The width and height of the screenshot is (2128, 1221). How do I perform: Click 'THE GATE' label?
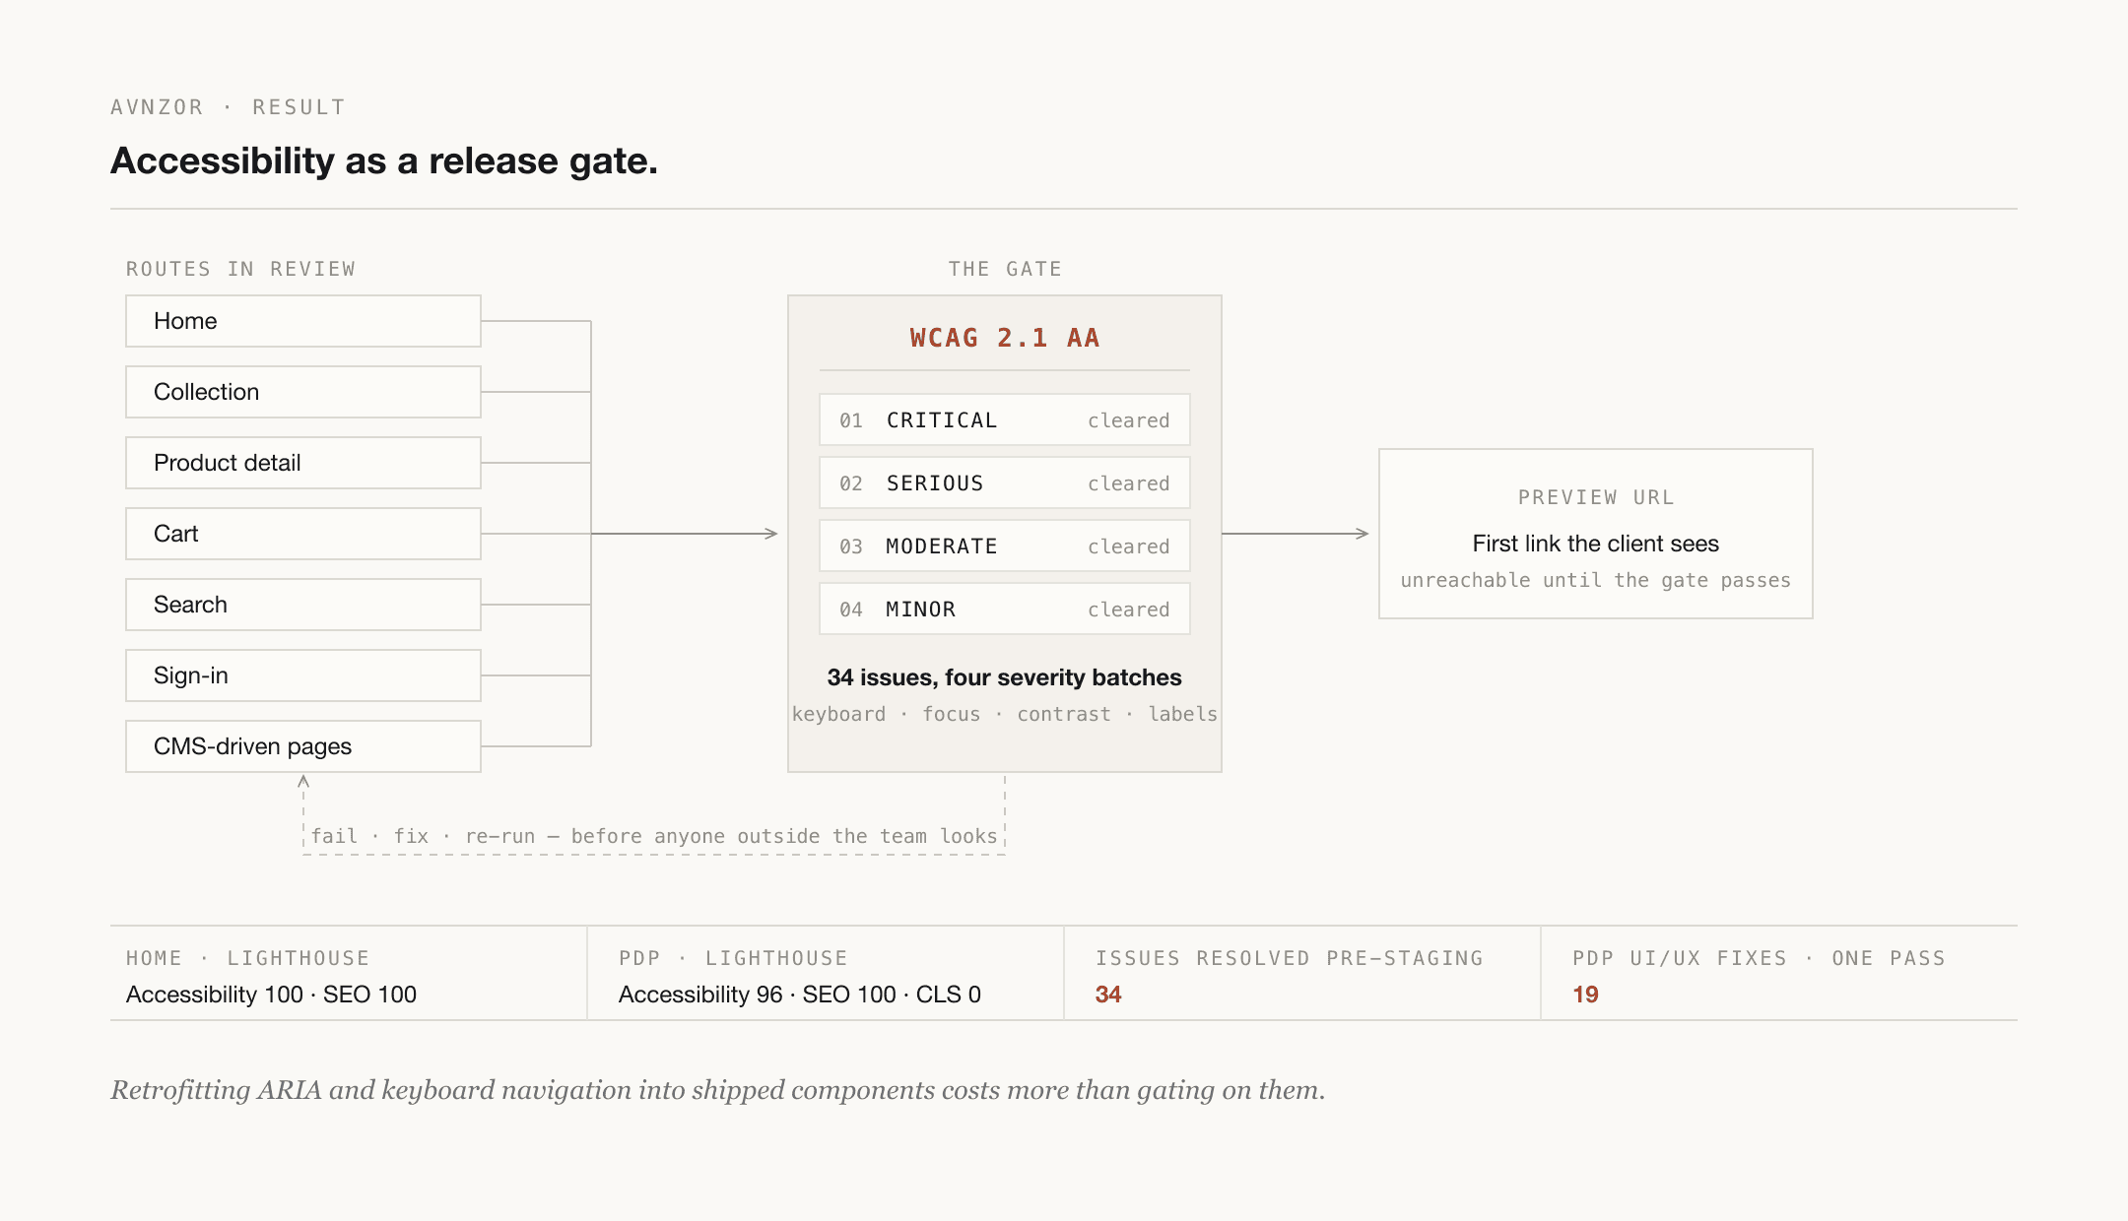pyautogui.click(x=1005, y=269)
